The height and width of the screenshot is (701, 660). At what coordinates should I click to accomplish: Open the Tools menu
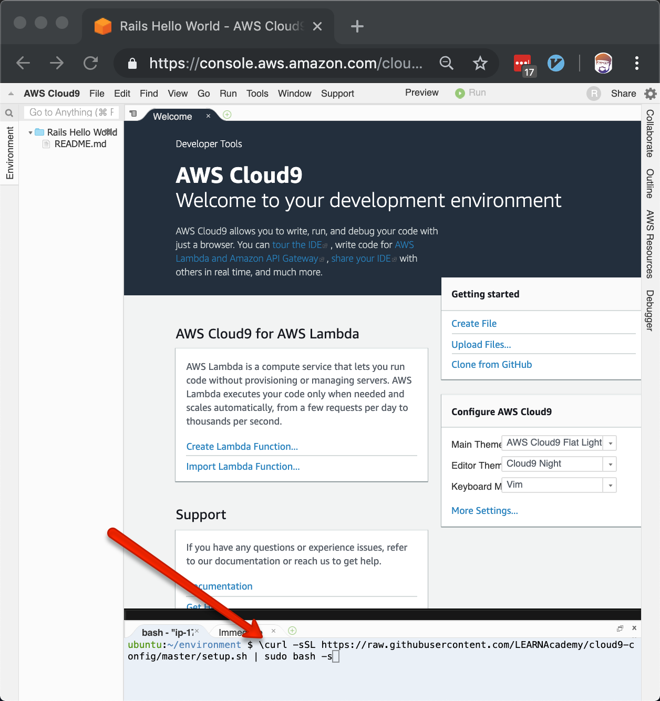(x=257, y=94)
